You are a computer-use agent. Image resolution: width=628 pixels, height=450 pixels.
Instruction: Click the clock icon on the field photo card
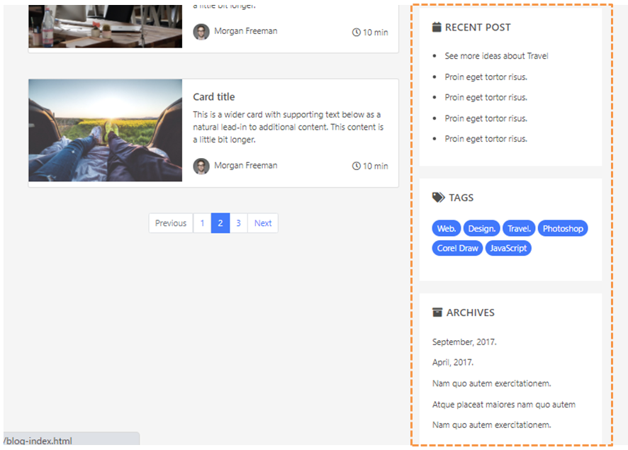coord(356,166)
